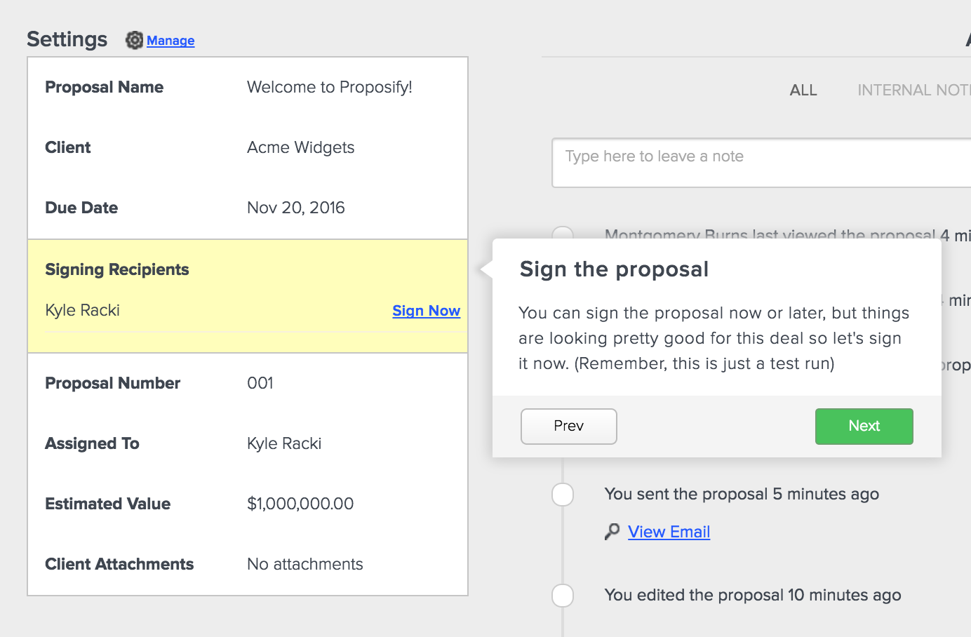The width and height of the screenshot is (971, 637).
Task: Switch to the Internal Notes tab
Action: point(913,90)
